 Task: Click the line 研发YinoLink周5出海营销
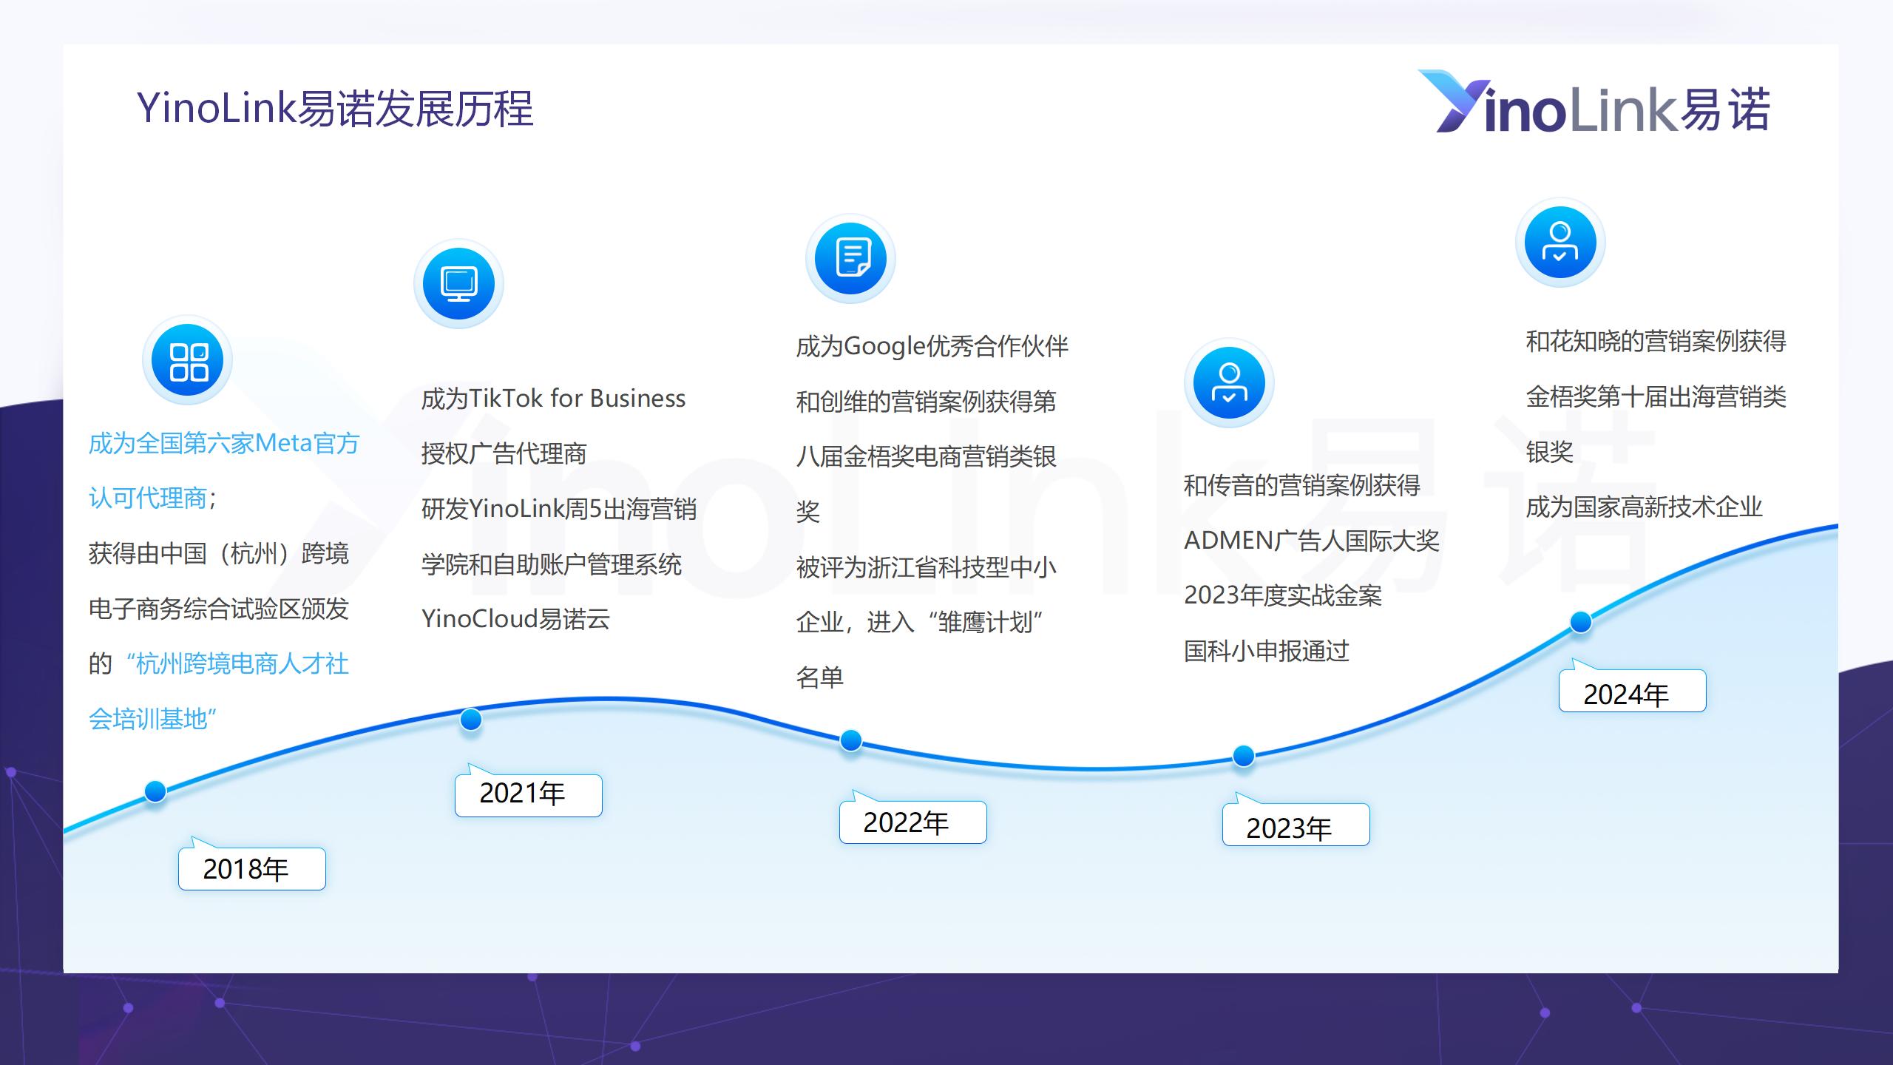click(x=559, y=509)
